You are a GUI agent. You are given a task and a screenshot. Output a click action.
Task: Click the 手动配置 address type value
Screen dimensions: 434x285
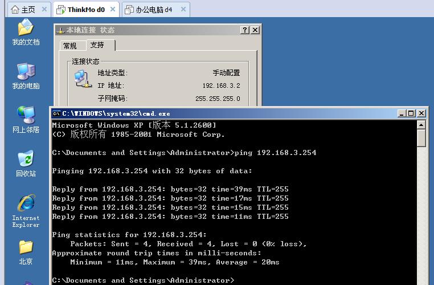click(x=226, y=73)
